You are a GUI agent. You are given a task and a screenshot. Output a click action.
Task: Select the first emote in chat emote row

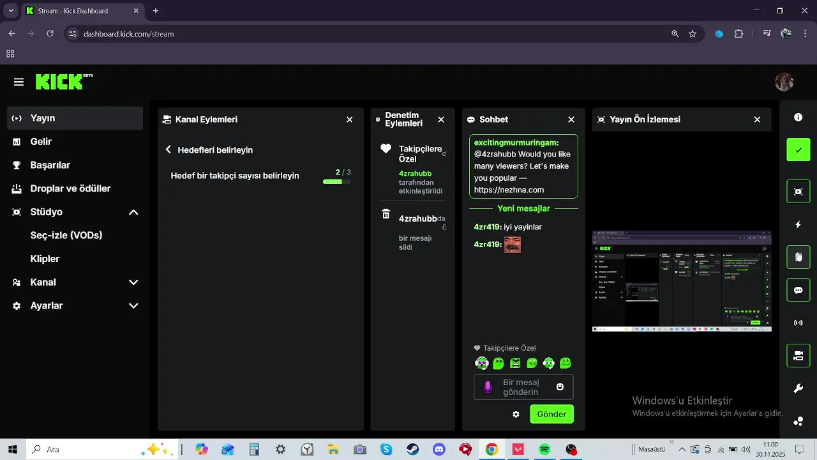coord(482,364)
